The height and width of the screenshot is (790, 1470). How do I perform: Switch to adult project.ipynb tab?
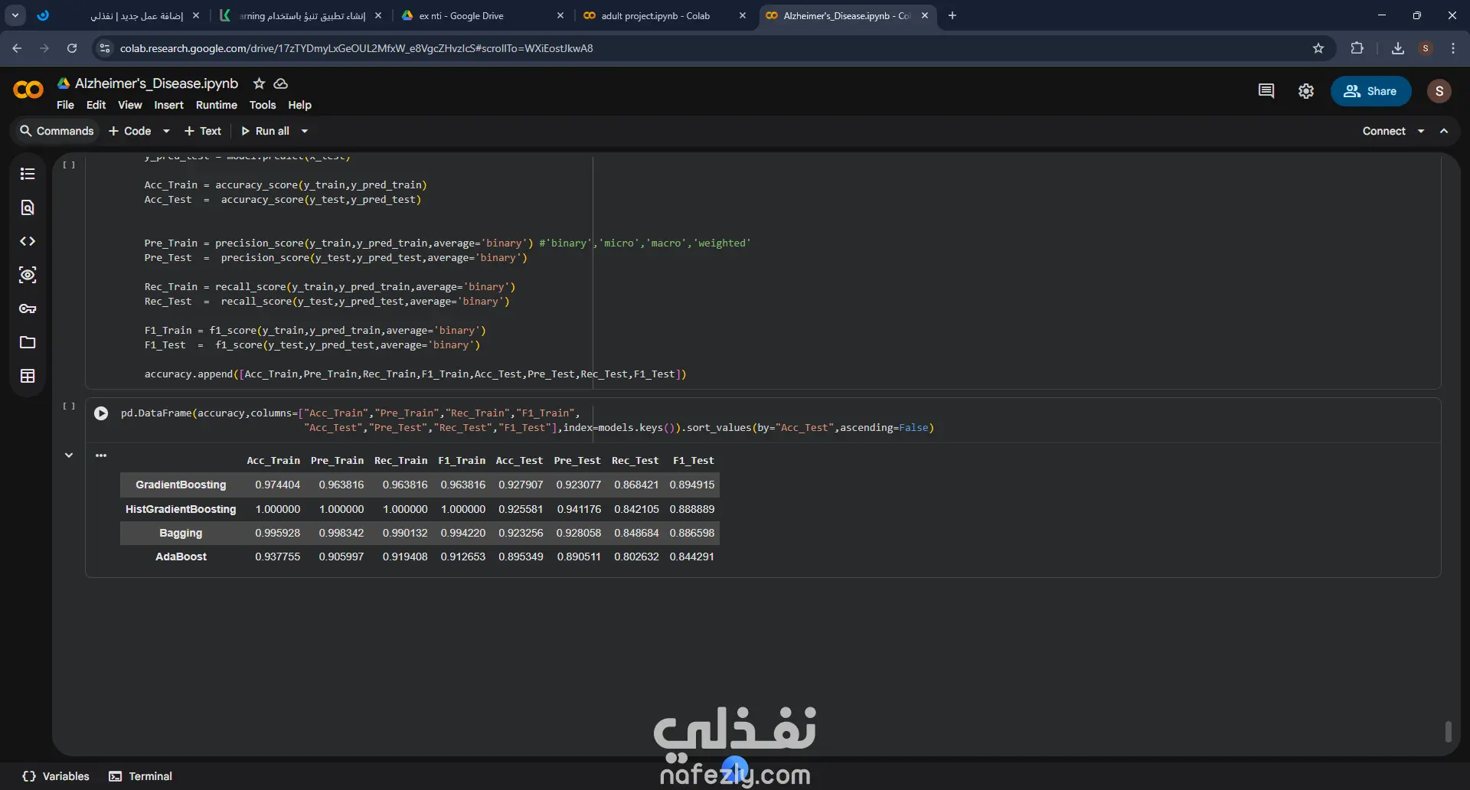(x=655, y=15)
